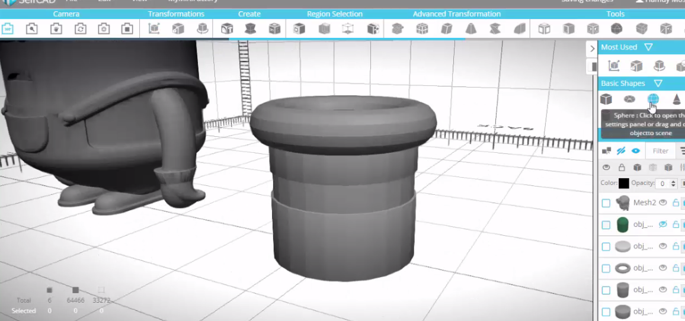Click Scale icon in Most Used panel
The width and height of the screenshot is (685, 321).
(636, 66)
